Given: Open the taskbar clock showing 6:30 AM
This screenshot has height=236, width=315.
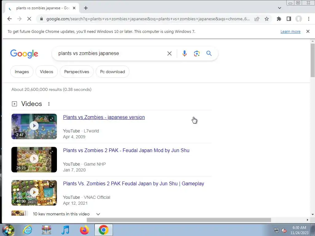Looking at the screenshot, I should tap(299, 230).
